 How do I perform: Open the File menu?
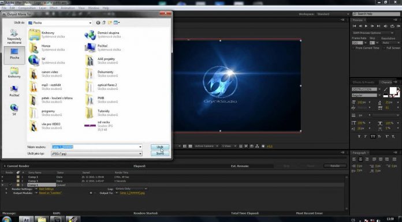[4, 8]
